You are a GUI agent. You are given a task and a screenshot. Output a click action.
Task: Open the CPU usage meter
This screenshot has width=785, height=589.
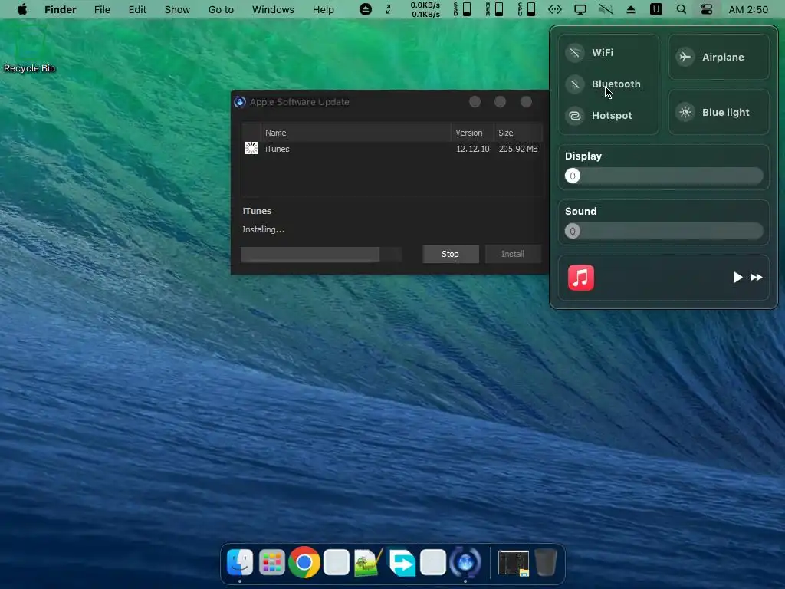[527, 9]
